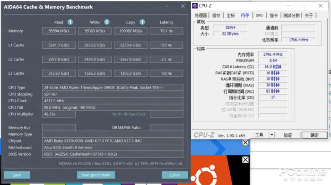Viewport: 331px width, 185px height.
Task: Click the Write column info icon
Action: click(x=106, y=22)
